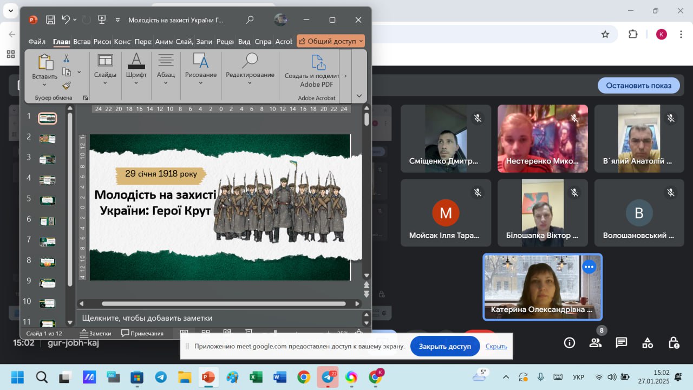
Task: Select slide 5 thumbnail in panel
Action: point(47,200)
